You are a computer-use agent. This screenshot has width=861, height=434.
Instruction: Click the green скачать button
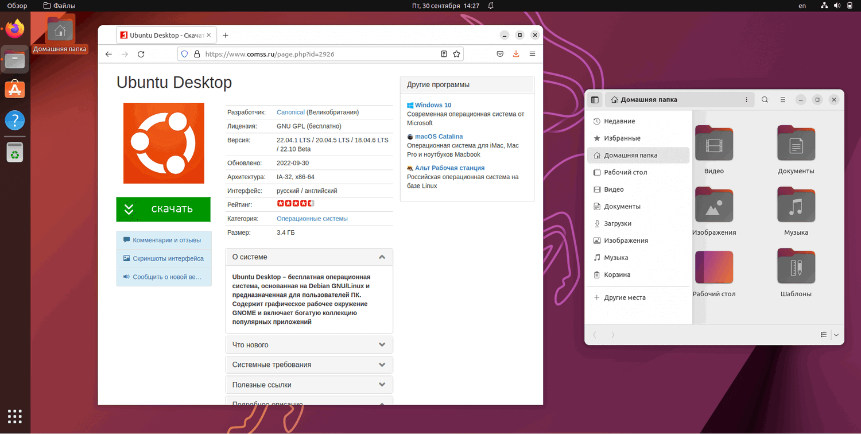(x=163, y=209)
